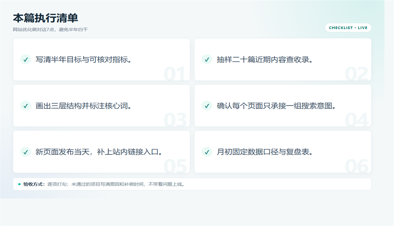Select text 新页面发布当天，补上站内链接入口。
The width and height of the screenshot is (394, 226).
(x=99, y=152)
